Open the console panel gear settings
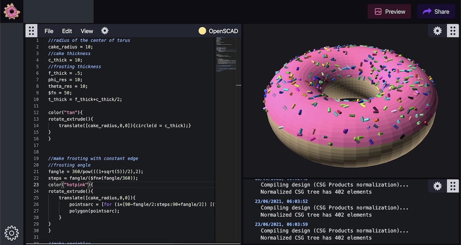This screenshot has width=461, height=245. pyautogui.click(x=437, y=186)
